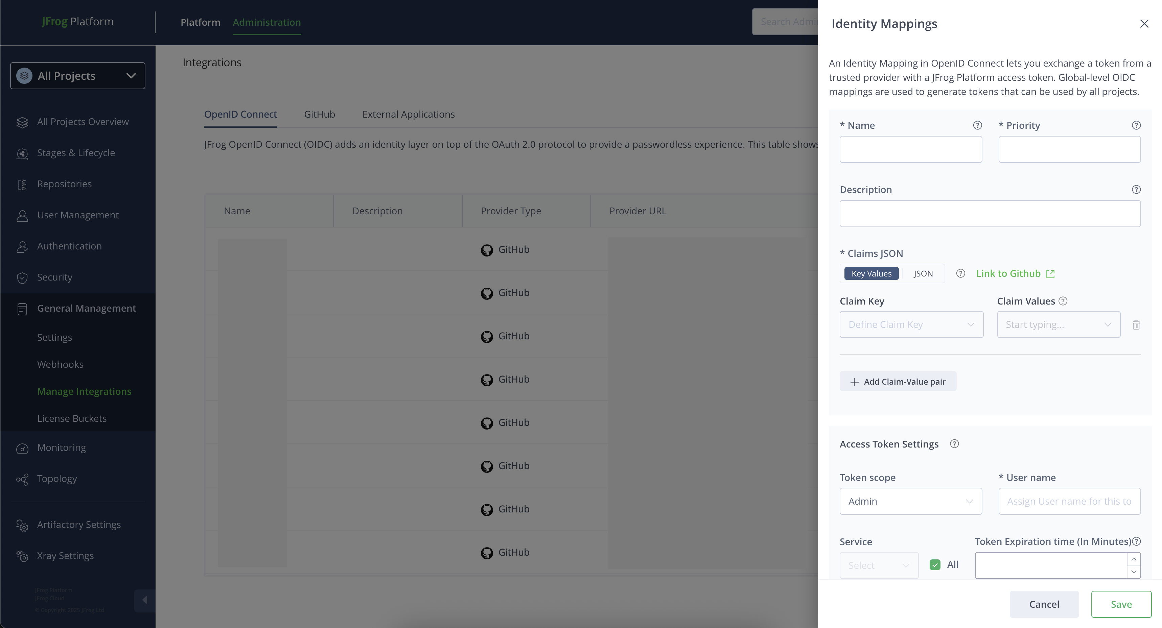Switch Claims JSON to JSON mode
Screen dimensions: 1162x628
(923, 274)
